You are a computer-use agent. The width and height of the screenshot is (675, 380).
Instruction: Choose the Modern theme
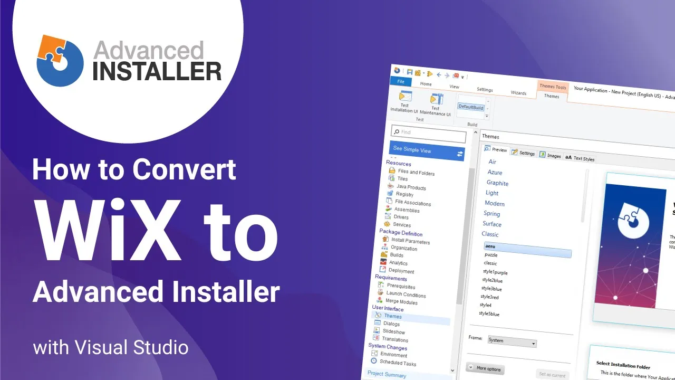(495, 203)
